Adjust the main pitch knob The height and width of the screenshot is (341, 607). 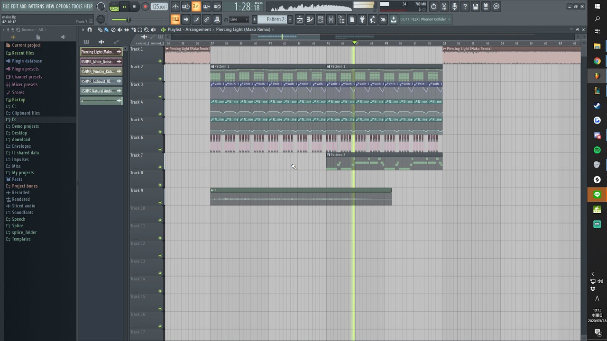click(101, 19)
